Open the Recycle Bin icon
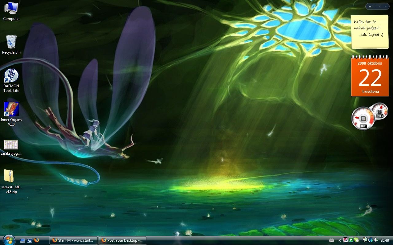The height and width of the screenshot is (245, 393). [x=11, y=45]
